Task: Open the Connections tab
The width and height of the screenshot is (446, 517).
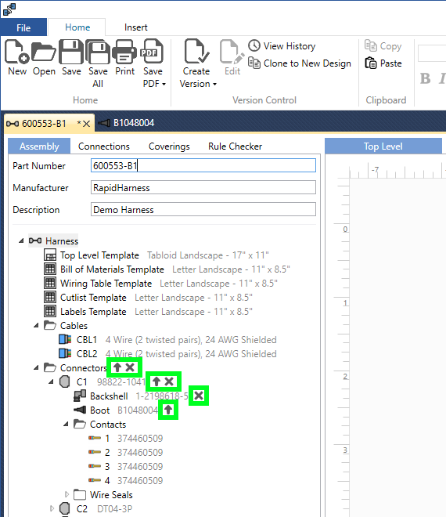Action: coord(104,146)
